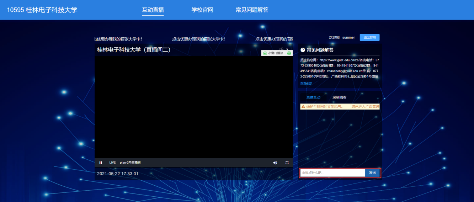Click the green TV icon for mini-window playback
The image size is (474, 202).
coord(265,53)
